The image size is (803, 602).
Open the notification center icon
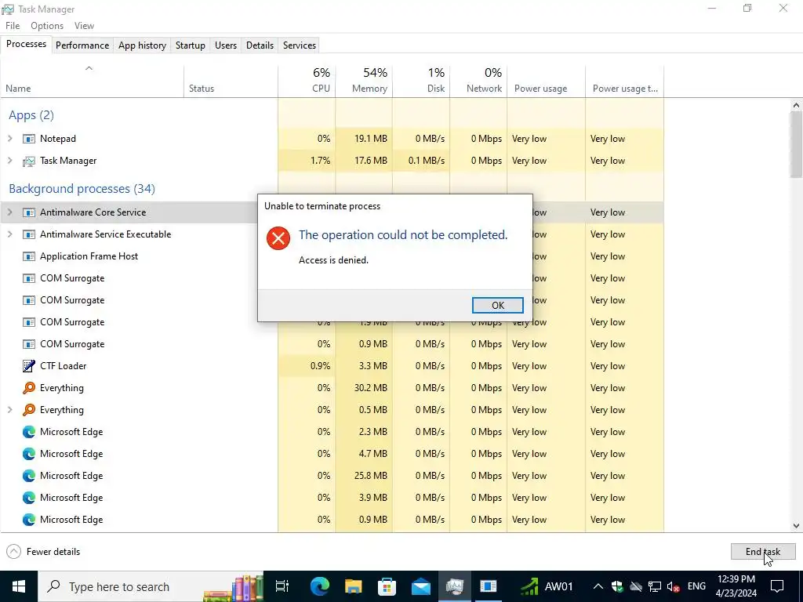click(777, 586)
